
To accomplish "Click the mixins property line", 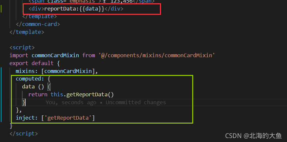I will 57,71.
